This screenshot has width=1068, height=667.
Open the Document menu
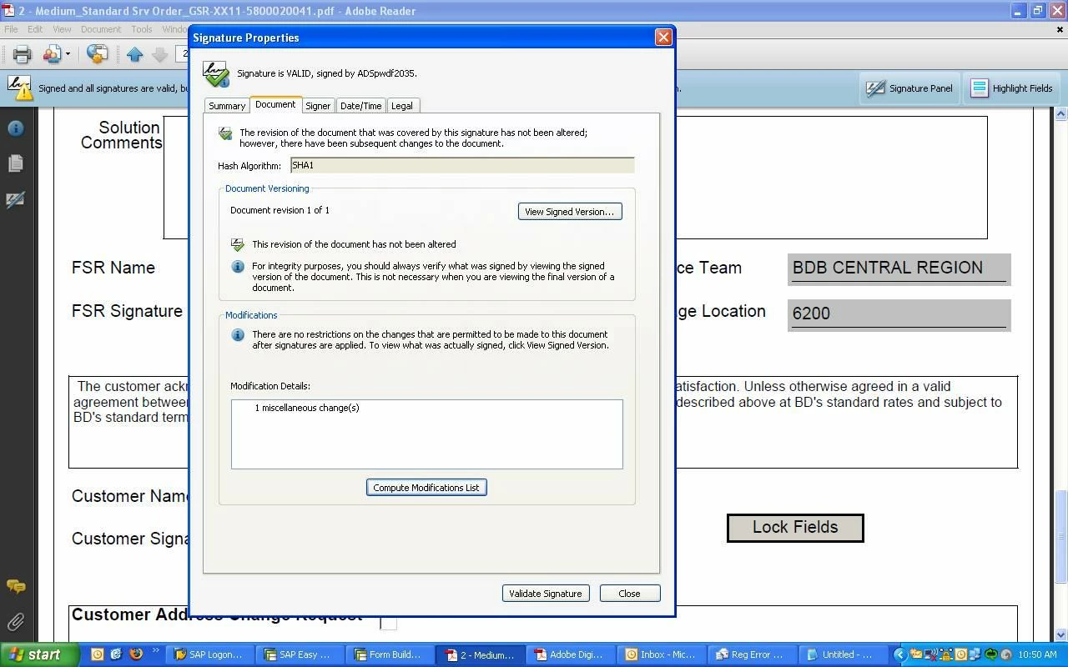[x=101, y=29]
